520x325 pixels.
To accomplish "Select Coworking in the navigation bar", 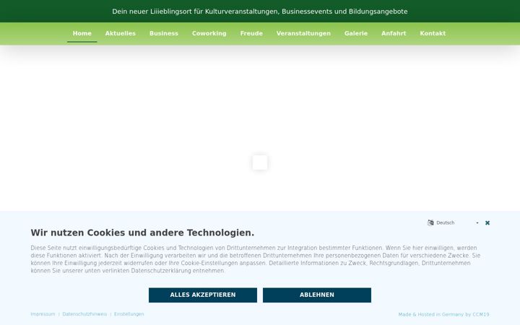I will (x=209, y=33).
